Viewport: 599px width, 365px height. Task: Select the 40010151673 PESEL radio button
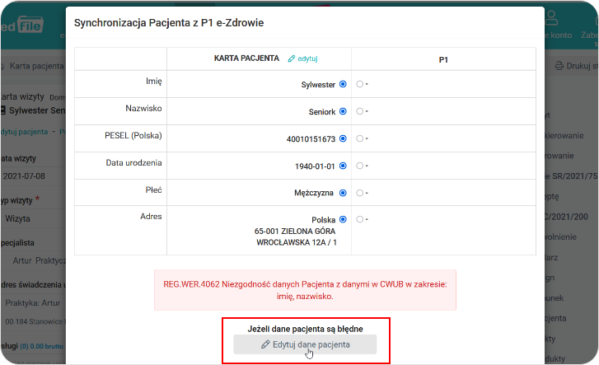click(342, 138)
